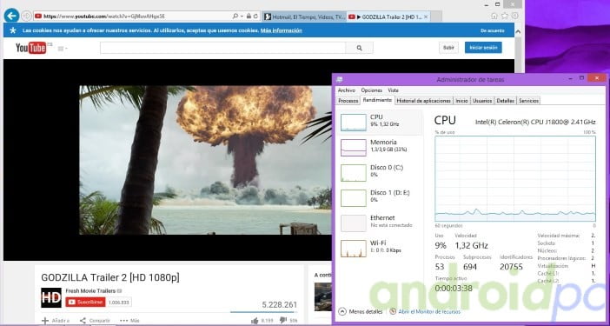Select the Memoria graph in Task Manager sidebar
Viewport: 610px width, 326px height.
point(354,148)
